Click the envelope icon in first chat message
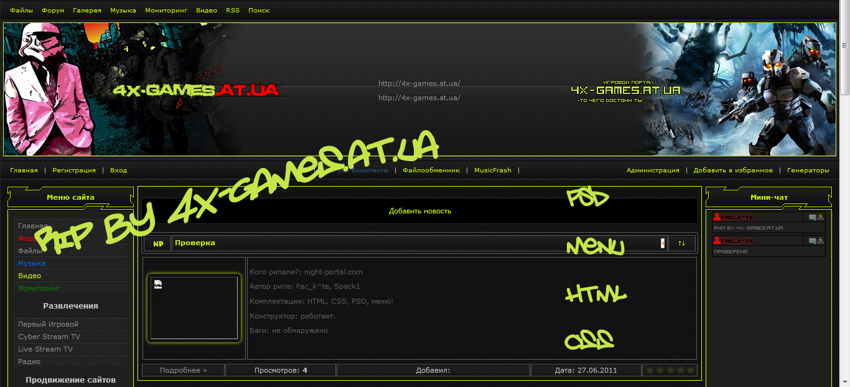 pos(812,217)
